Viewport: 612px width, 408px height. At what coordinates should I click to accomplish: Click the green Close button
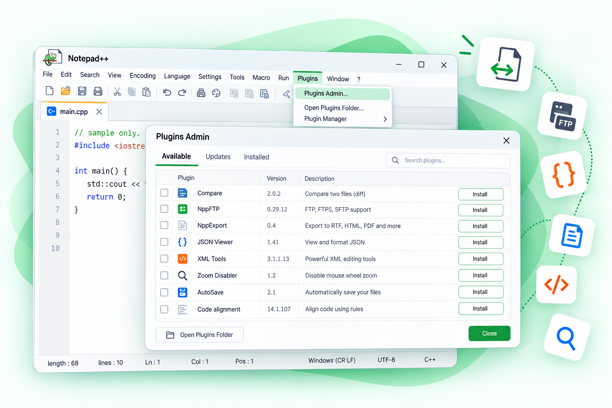(489, 333)
